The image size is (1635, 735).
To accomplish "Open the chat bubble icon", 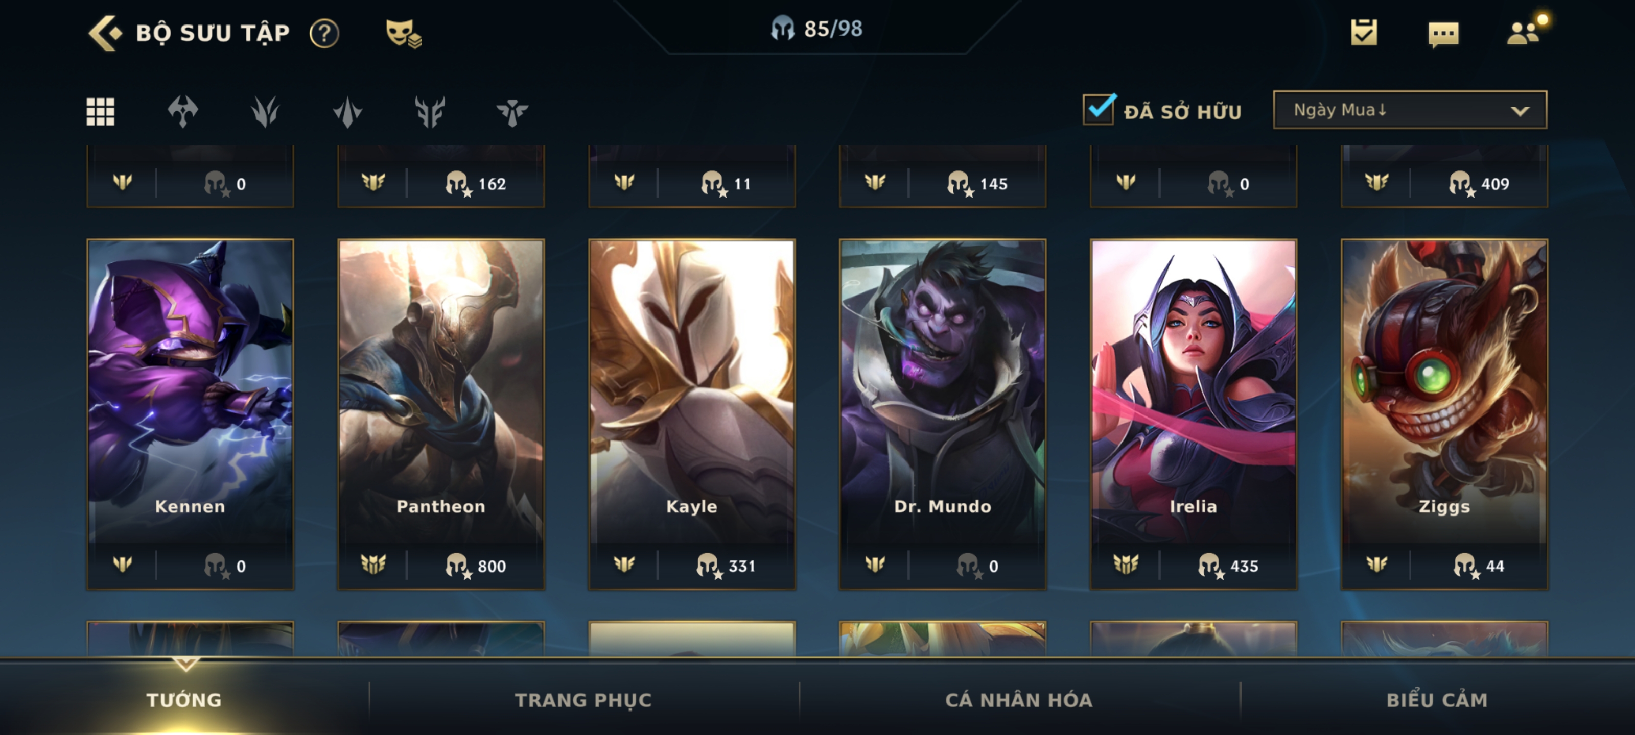I will (x=1443, y=34).
